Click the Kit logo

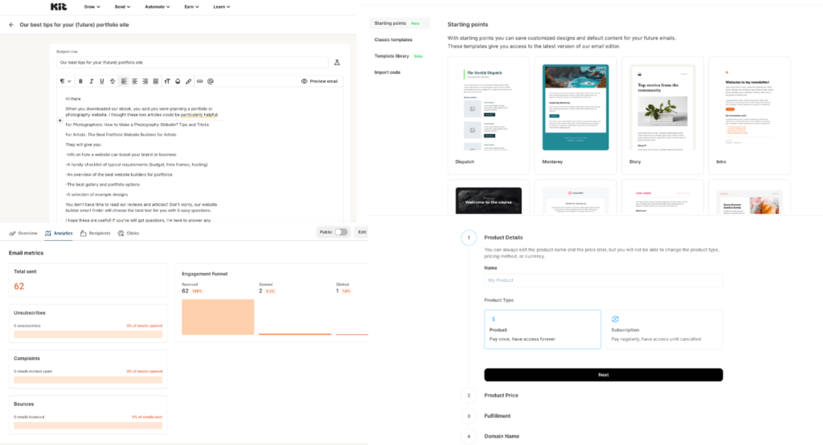tap(58, 6)
